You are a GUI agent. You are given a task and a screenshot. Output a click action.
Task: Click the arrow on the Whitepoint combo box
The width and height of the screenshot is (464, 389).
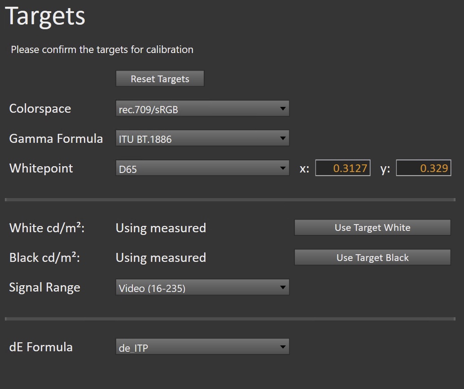pos(283,168)
